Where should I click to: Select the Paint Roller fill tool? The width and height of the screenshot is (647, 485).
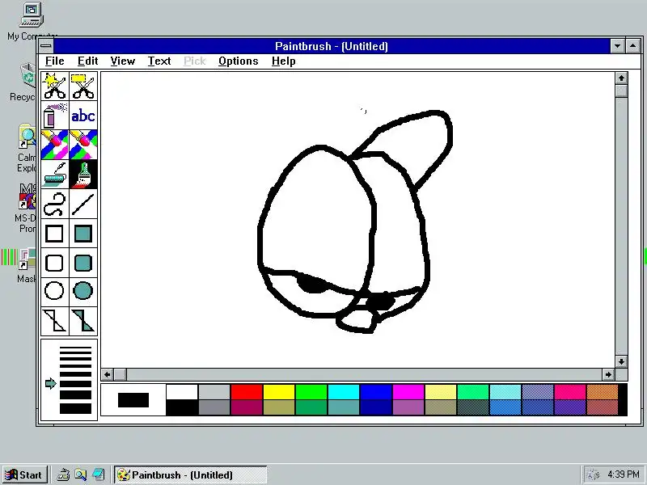pos(54,174)
